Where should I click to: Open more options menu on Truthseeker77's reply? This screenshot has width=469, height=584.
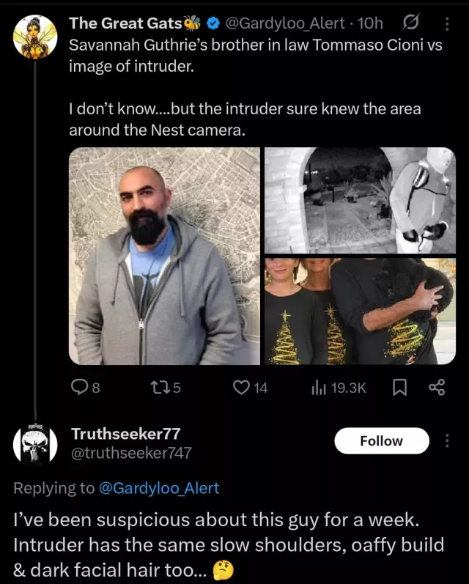[448, 440]
